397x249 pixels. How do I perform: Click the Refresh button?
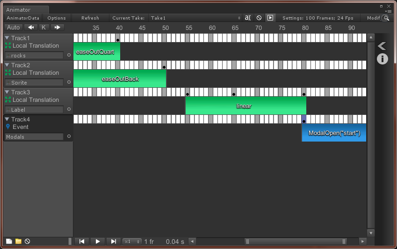pos(90,18)
